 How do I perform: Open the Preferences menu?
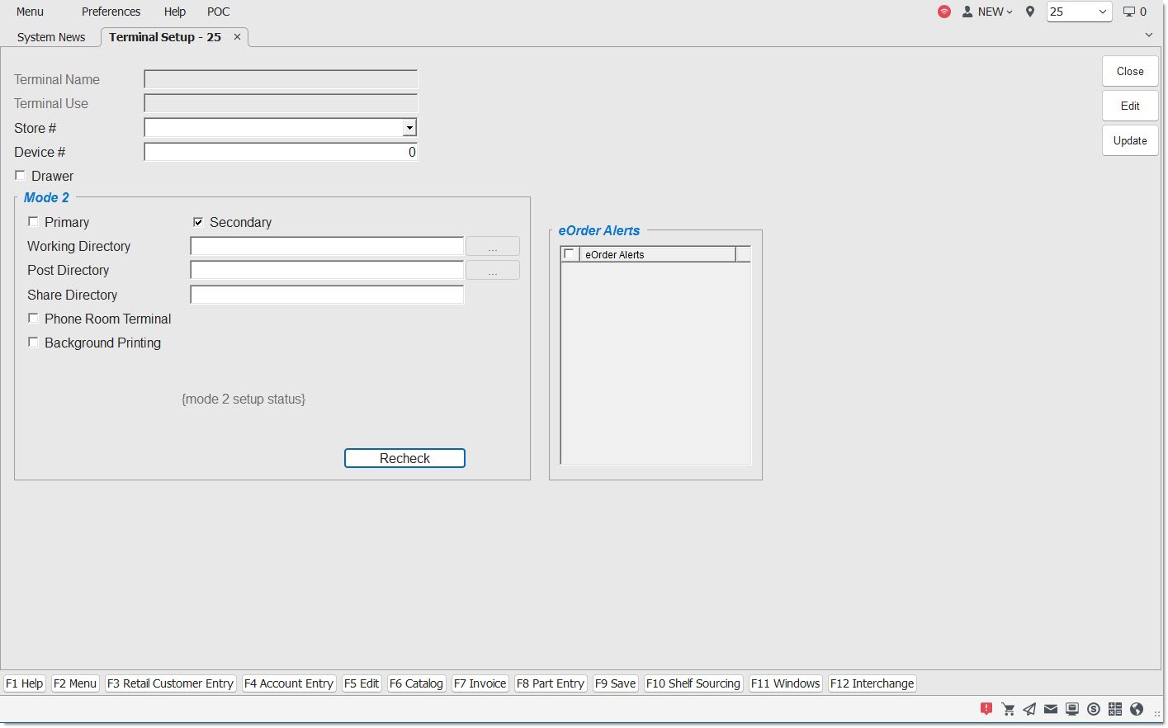(111, 12)
